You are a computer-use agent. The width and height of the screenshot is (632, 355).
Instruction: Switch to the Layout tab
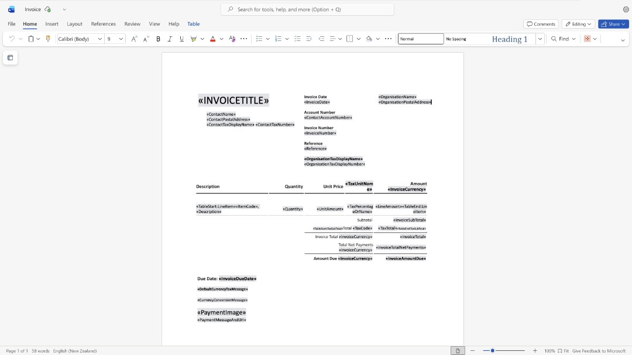coord(74,24)
